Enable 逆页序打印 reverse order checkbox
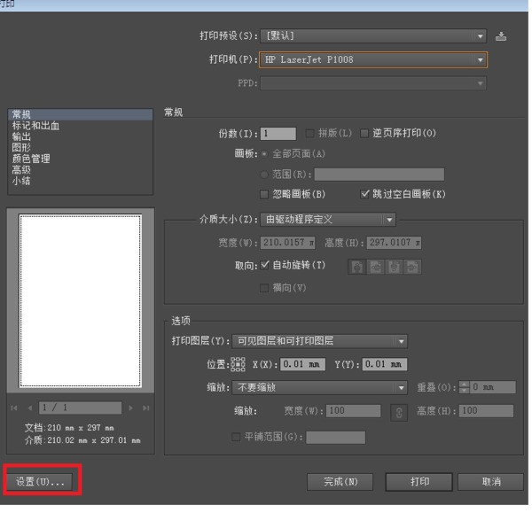532x513 pixels. coord(364,134)
